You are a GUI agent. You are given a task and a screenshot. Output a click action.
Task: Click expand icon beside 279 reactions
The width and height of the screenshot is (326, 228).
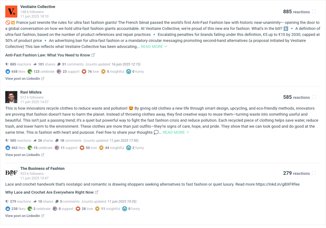tap(314, 173)
